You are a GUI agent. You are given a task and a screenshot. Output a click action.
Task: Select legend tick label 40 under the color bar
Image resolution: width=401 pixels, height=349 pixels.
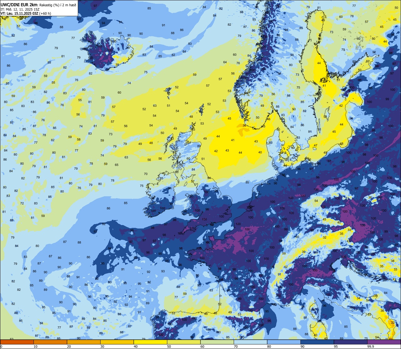pyautogui.click(x=135, y=346)
